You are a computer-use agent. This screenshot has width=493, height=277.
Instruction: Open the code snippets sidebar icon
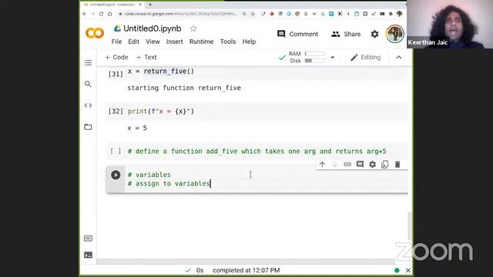88,105
